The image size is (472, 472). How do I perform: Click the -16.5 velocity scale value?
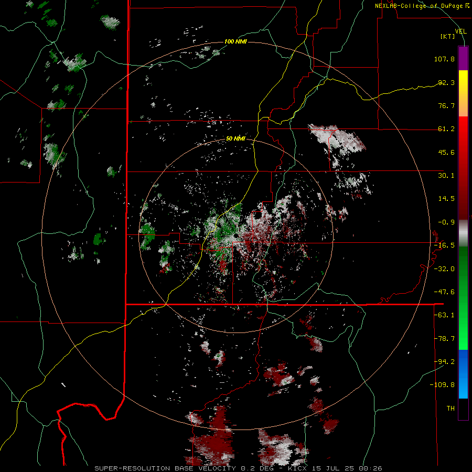tap(444, 245)
